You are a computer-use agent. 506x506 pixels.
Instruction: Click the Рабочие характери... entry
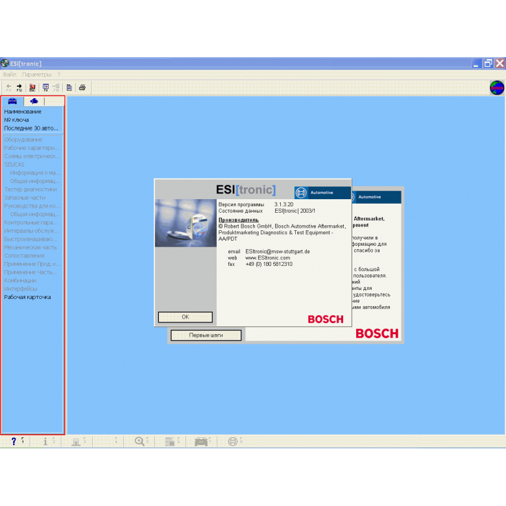31,148
